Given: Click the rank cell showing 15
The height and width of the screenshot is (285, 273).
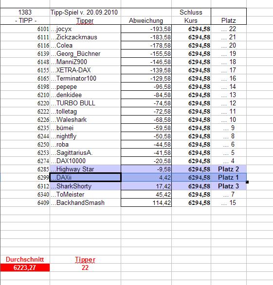Looking at the screenshot, I should tap(229, 202).
